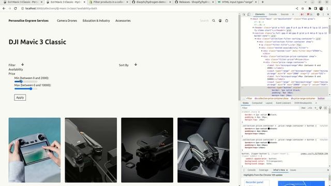Open the Education & Industry menu link

[96, 21]
